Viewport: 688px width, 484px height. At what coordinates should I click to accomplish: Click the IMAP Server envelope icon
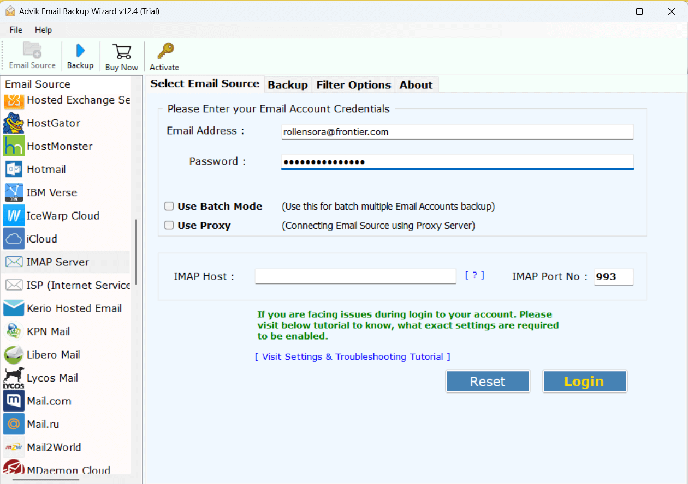14,262
